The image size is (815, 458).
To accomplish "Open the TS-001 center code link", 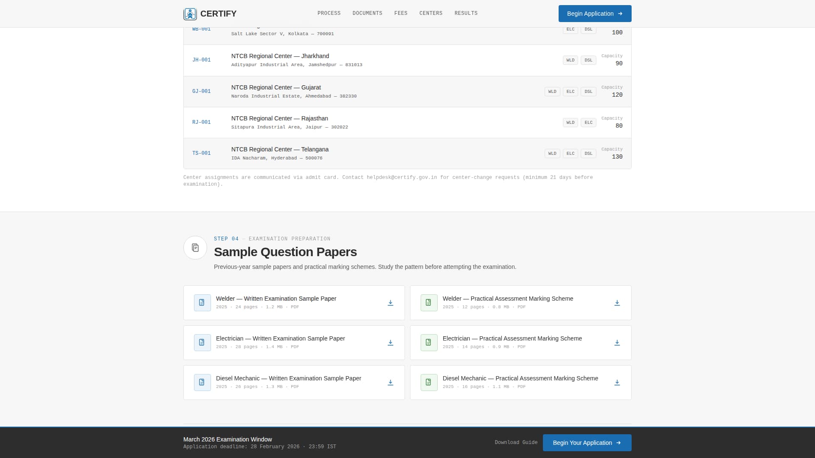I will click(201, 154).
